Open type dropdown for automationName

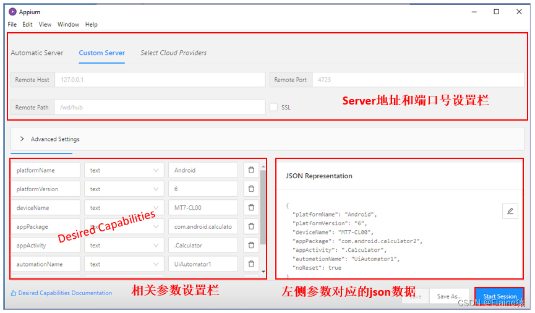(x=124, y=264)
